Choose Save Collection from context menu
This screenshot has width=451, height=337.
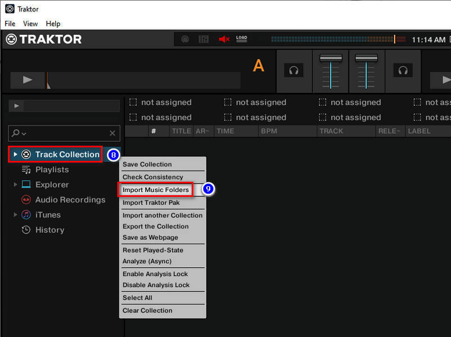[x=162, y=164]
